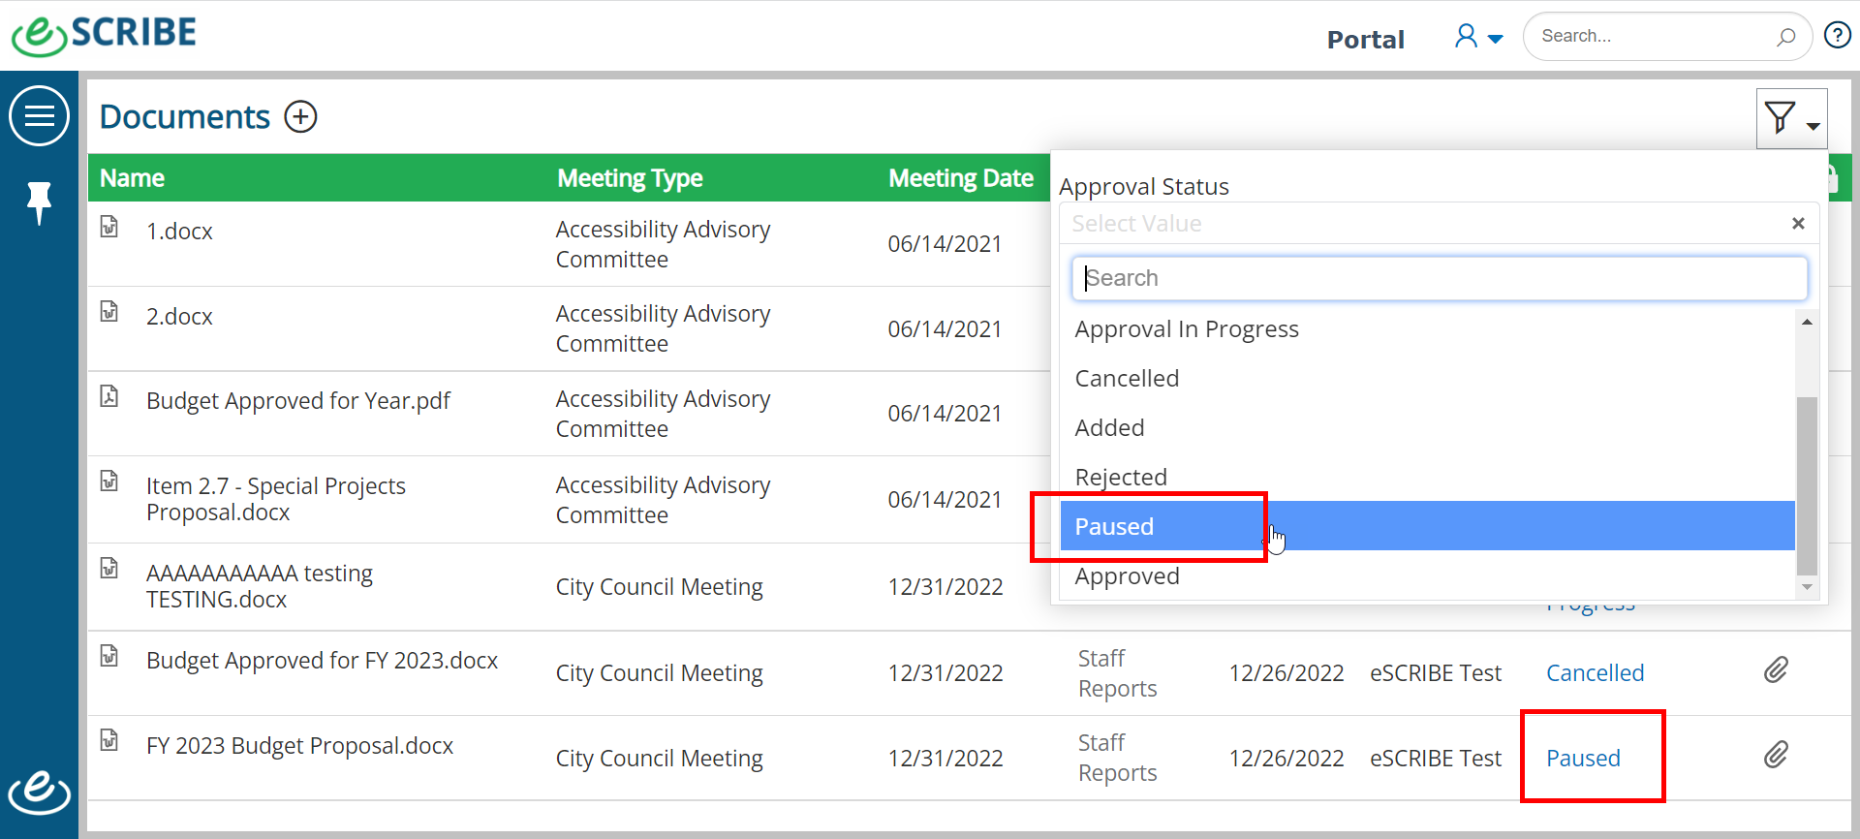Focus the Approval Status search field
Viewport: 1860px width, 839px height.
1439,278
